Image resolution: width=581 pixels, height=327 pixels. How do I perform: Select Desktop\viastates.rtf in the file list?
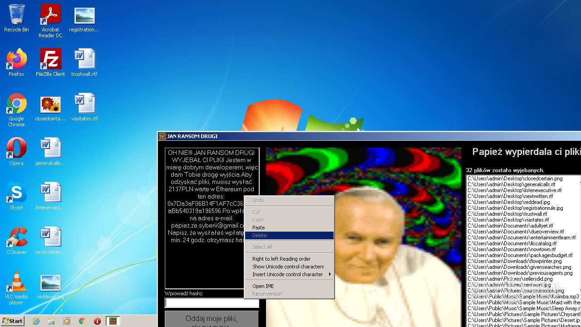point(508,220)
